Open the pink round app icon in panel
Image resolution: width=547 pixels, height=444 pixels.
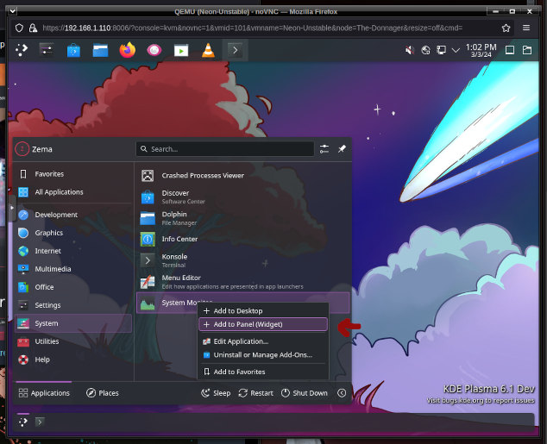154,51
